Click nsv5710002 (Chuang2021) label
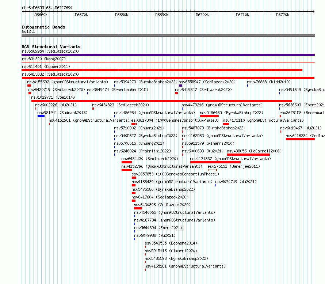325x284 pixels. 139,128
